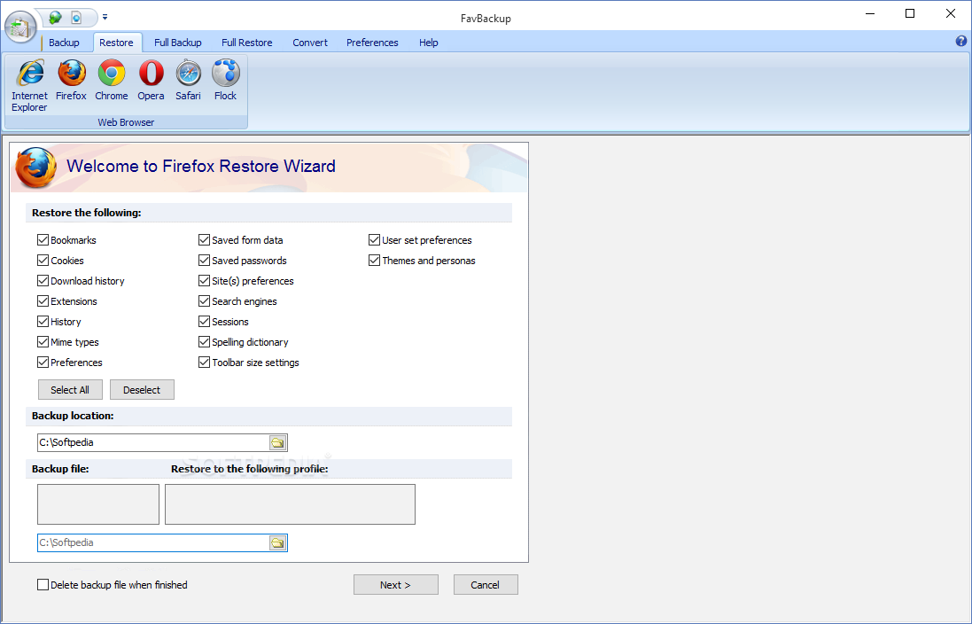Toggle the History checkbox
The image size is (972, 624).
43,322
